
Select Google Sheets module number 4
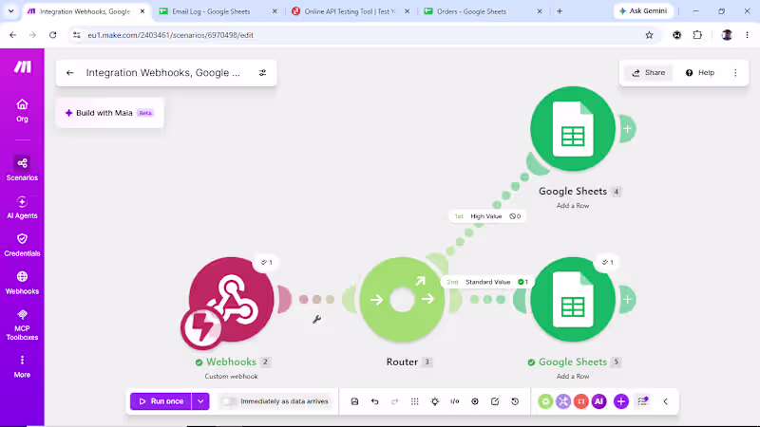pyautogui.click(x=573, y=129)
